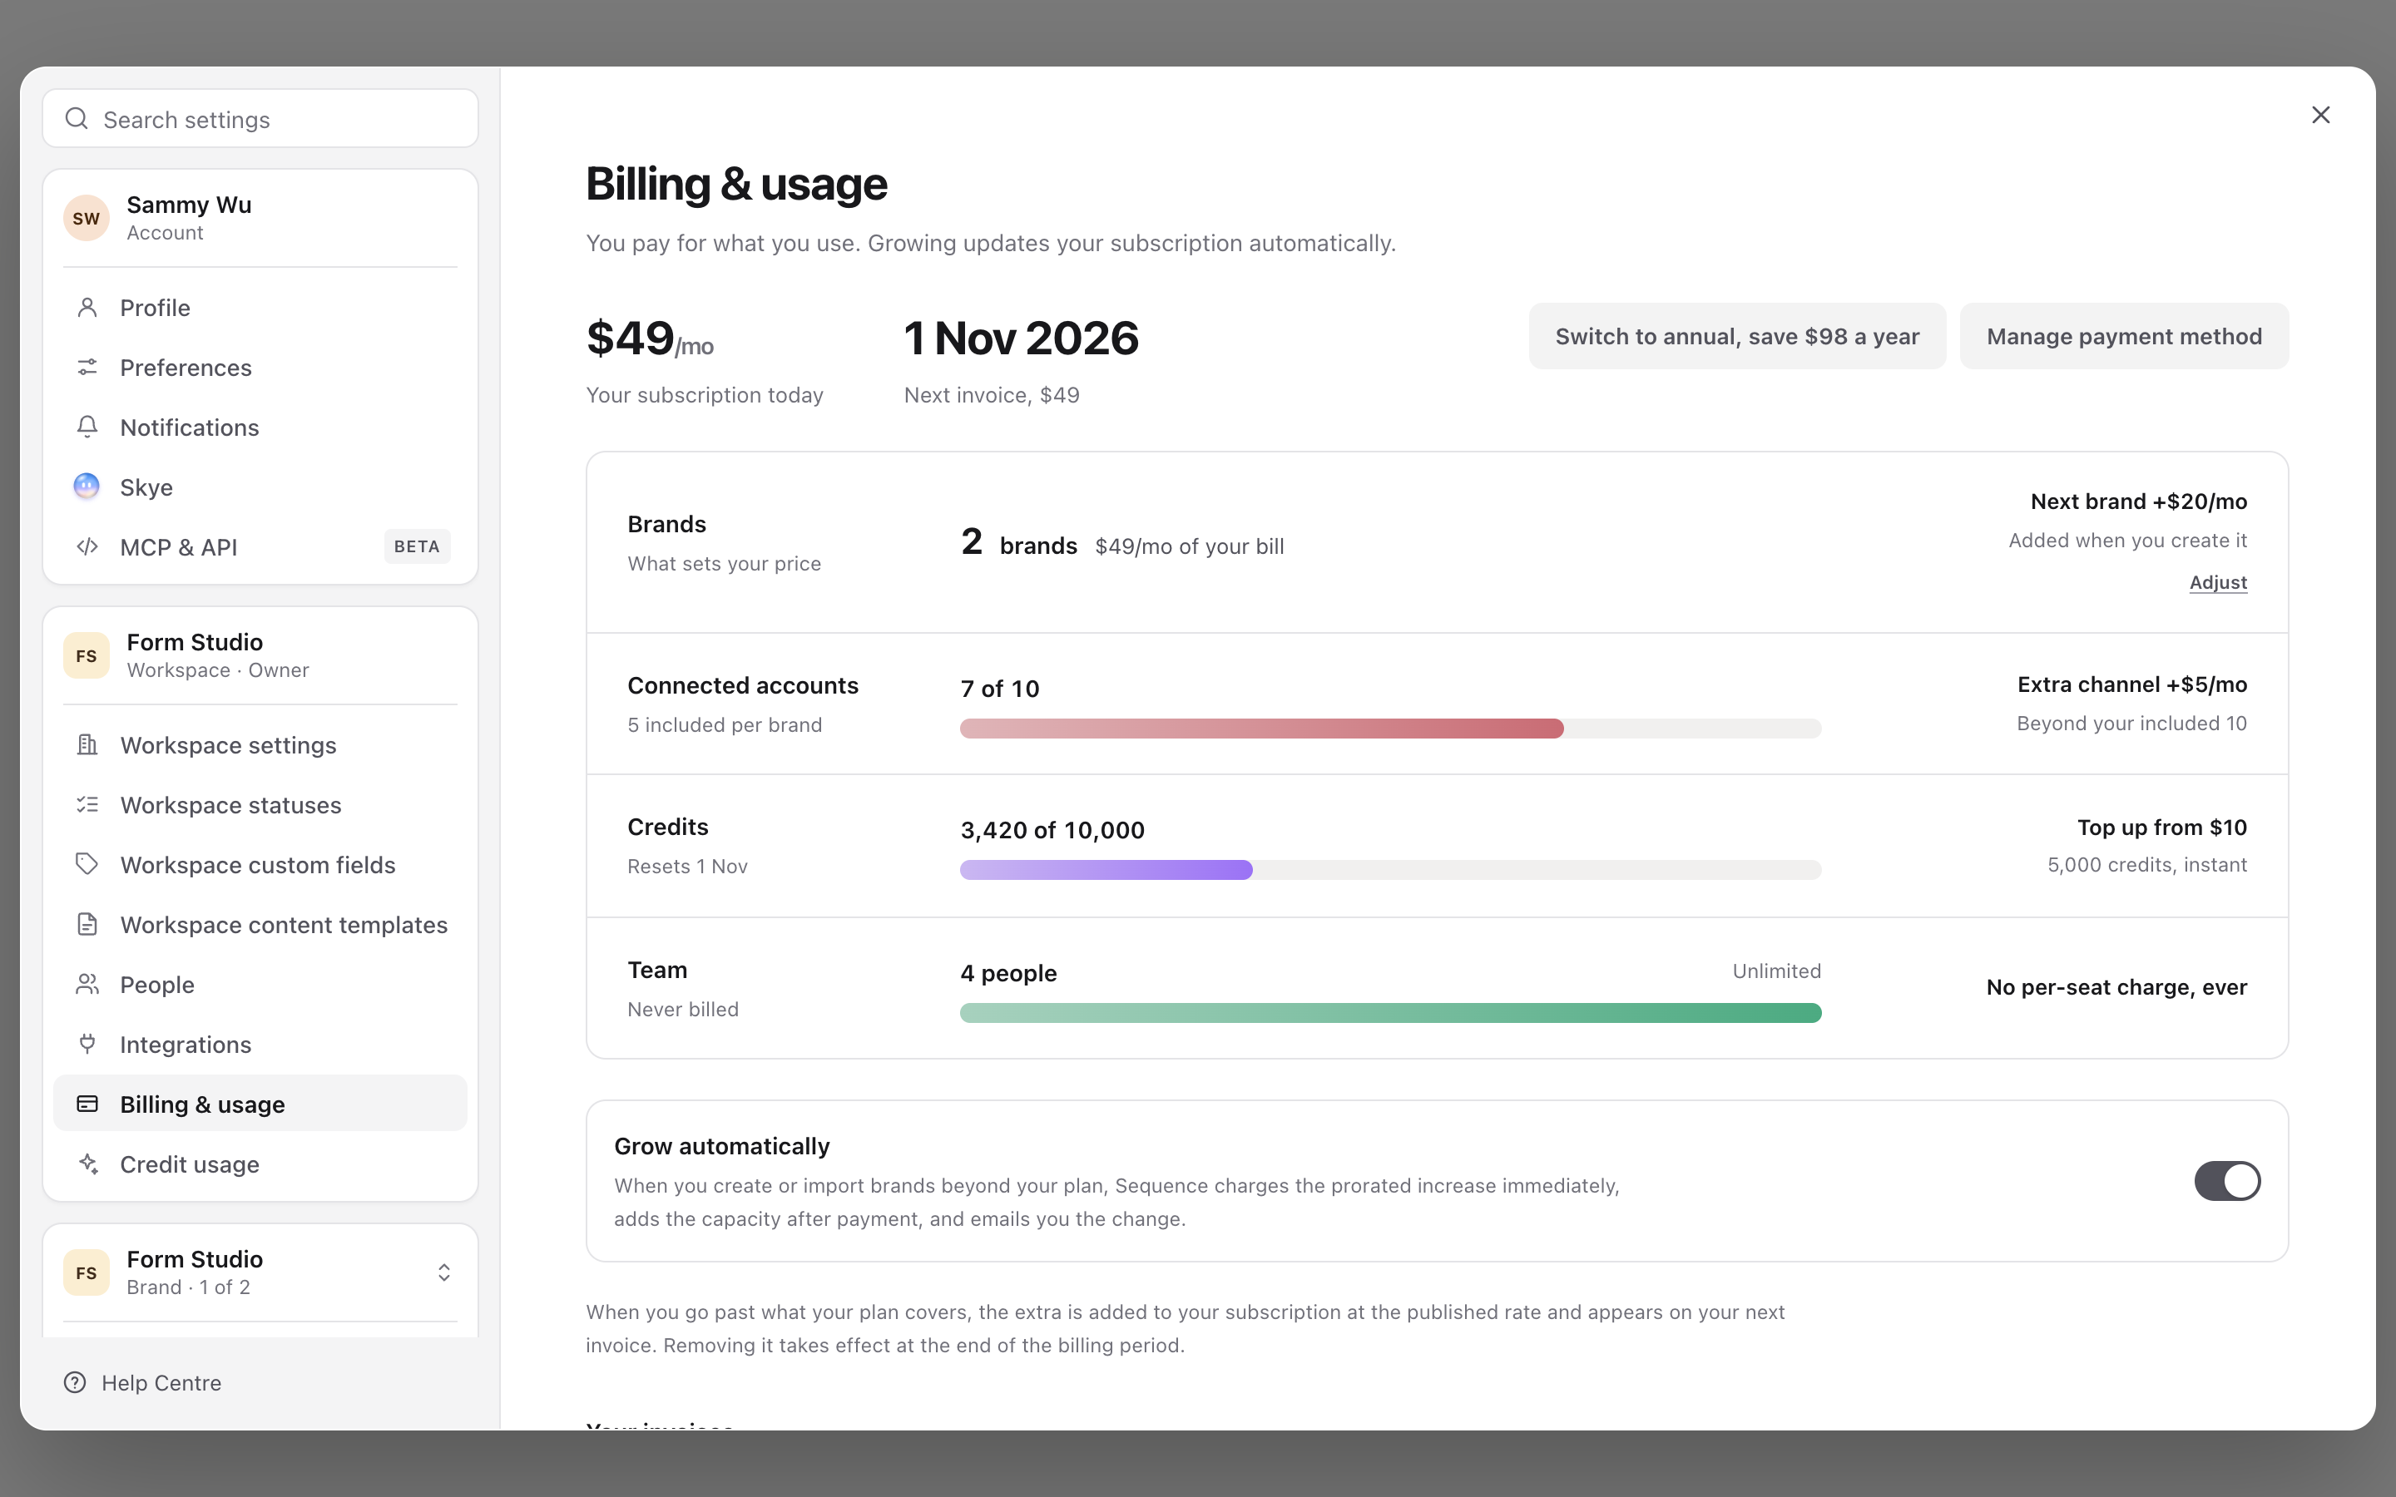Focus the Search settings field
2396x1497 pixels.
260,119
